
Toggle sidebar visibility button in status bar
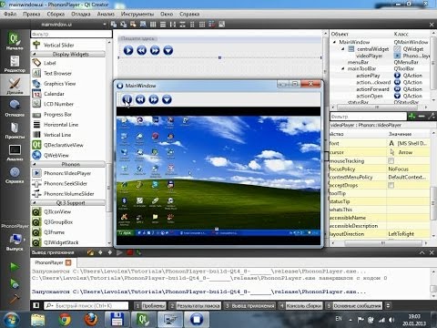click(x=36, y=305)
